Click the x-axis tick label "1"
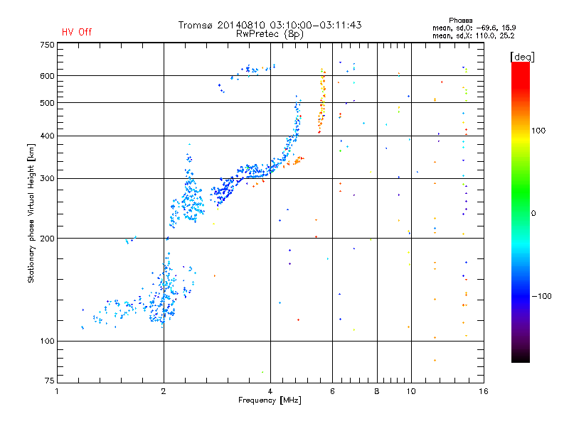Screen dimensions: 569x426 coord(57,391)
